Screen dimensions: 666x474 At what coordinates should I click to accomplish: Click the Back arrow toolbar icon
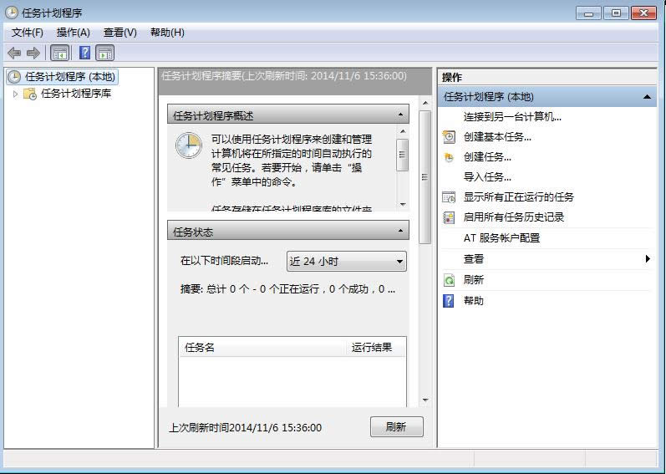click(x=14, y=53)
